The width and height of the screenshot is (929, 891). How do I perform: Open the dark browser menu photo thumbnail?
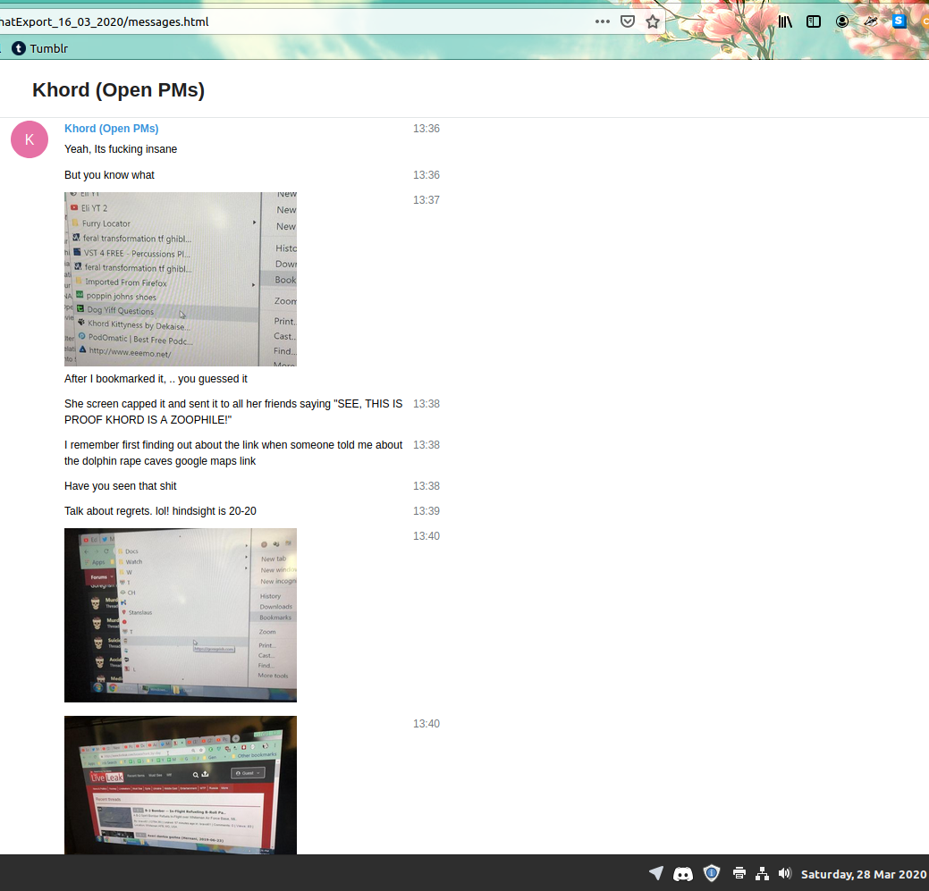[x=181, y=615]
